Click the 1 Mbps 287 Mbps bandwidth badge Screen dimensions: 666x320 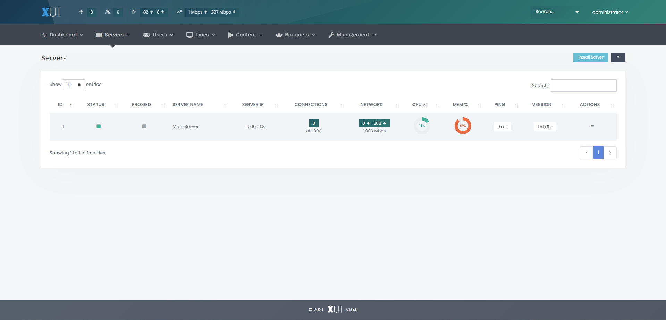(x=212, y=12)
